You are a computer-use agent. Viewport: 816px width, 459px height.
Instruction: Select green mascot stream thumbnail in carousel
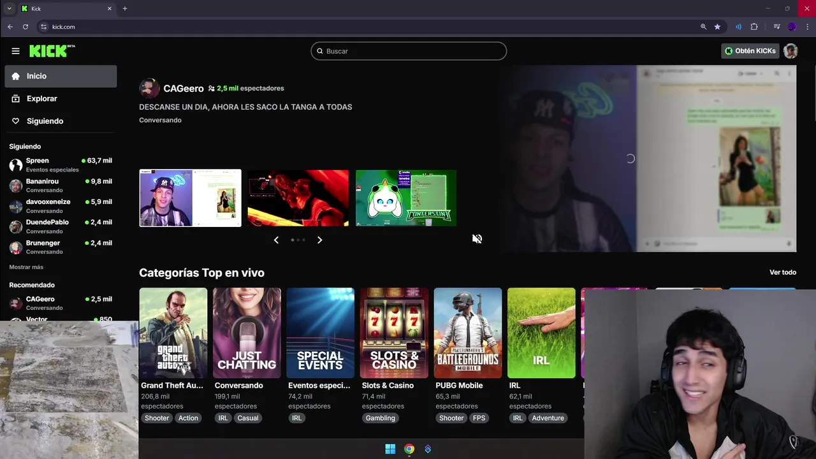click(x=406, y=198)
